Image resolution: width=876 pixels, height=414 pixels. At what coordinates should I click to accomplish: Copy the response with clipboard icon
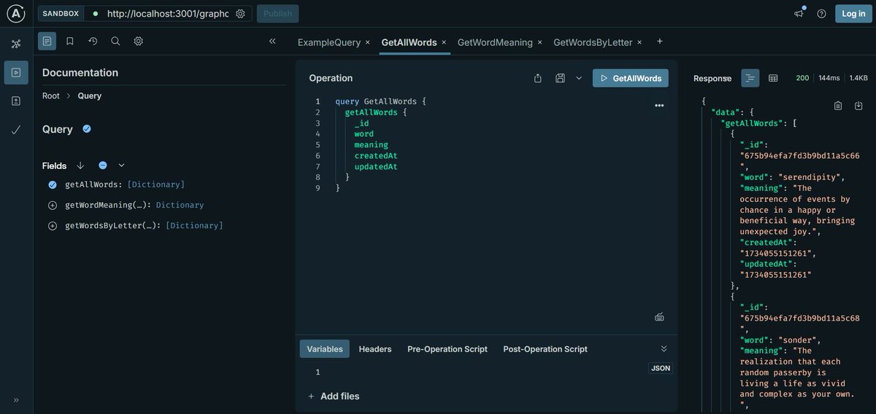[x=838, y=106]
